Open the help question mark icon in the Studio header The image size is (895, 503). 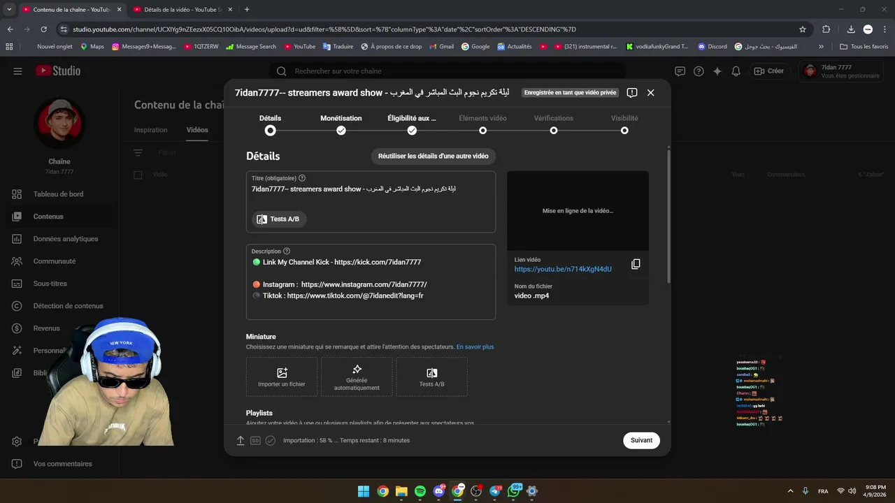[699, 71]
